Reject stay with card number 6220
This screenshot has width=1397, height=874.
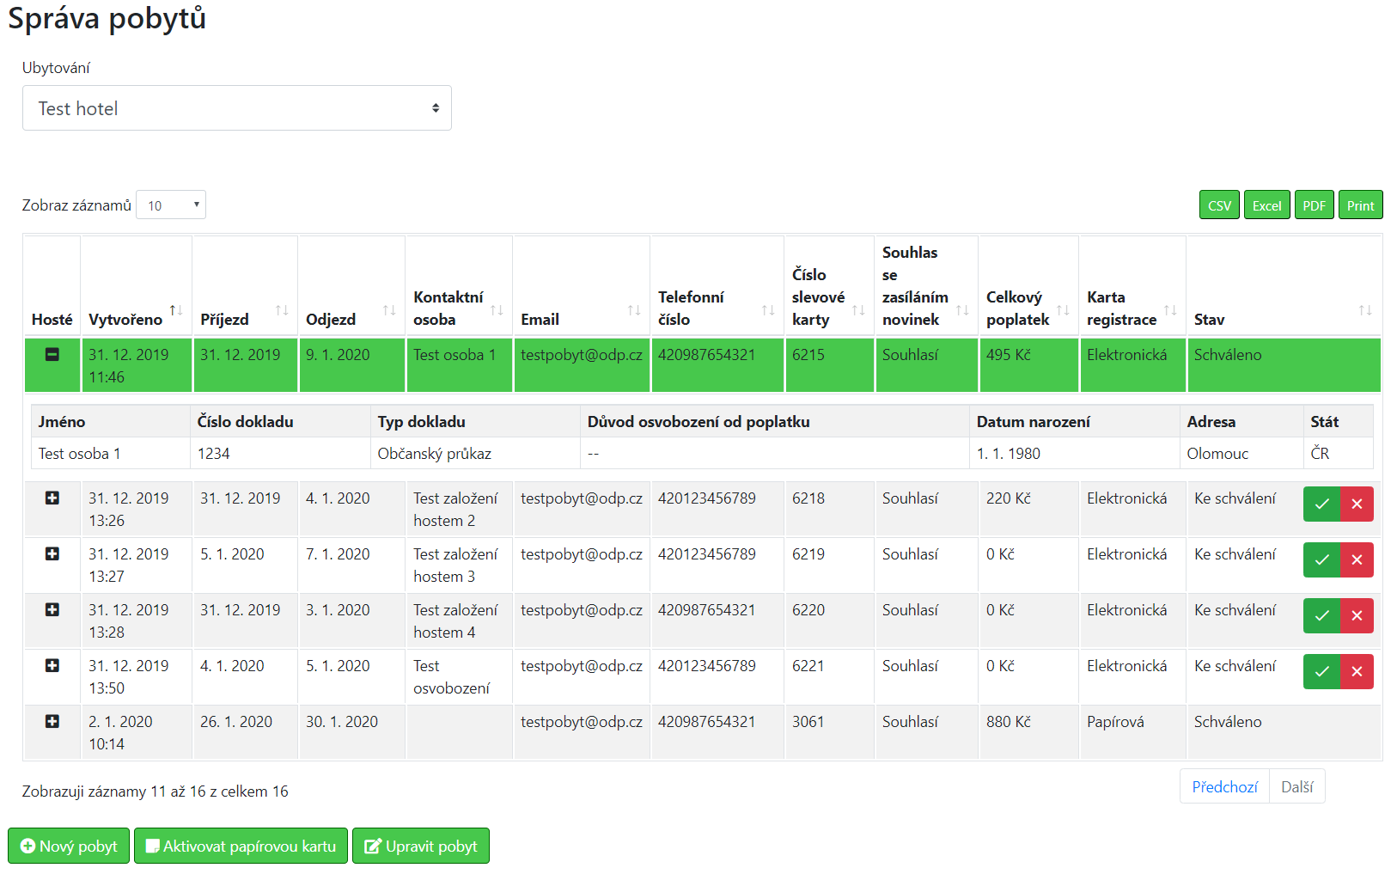(1357, 615)
